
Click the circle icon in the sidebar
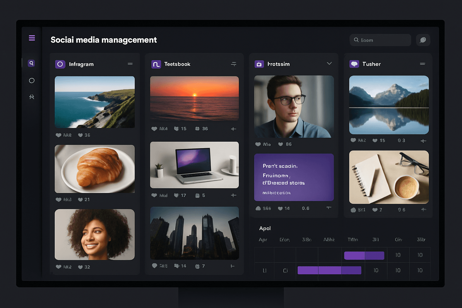pyautogui.click(x=32, y=80)
